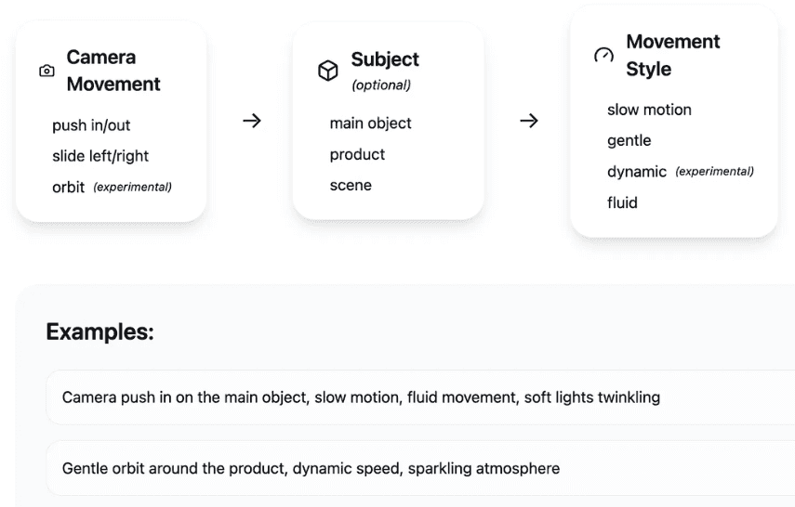
Task: Pick 'product' under Subject
Action: [357, 154]
